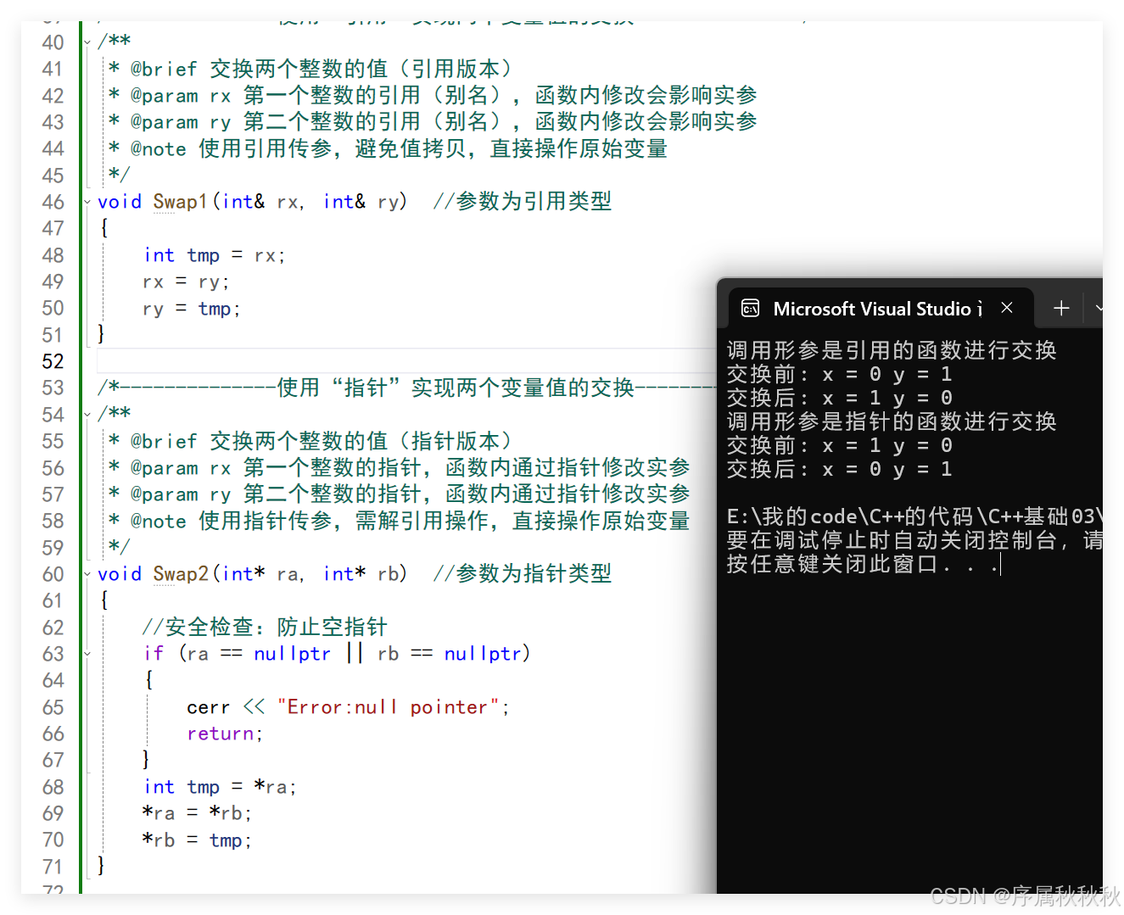This screenshot has width=1124, height=915.
Task: Close the Microsoft Visual Studio console tab
Action: coord(1007,308)
